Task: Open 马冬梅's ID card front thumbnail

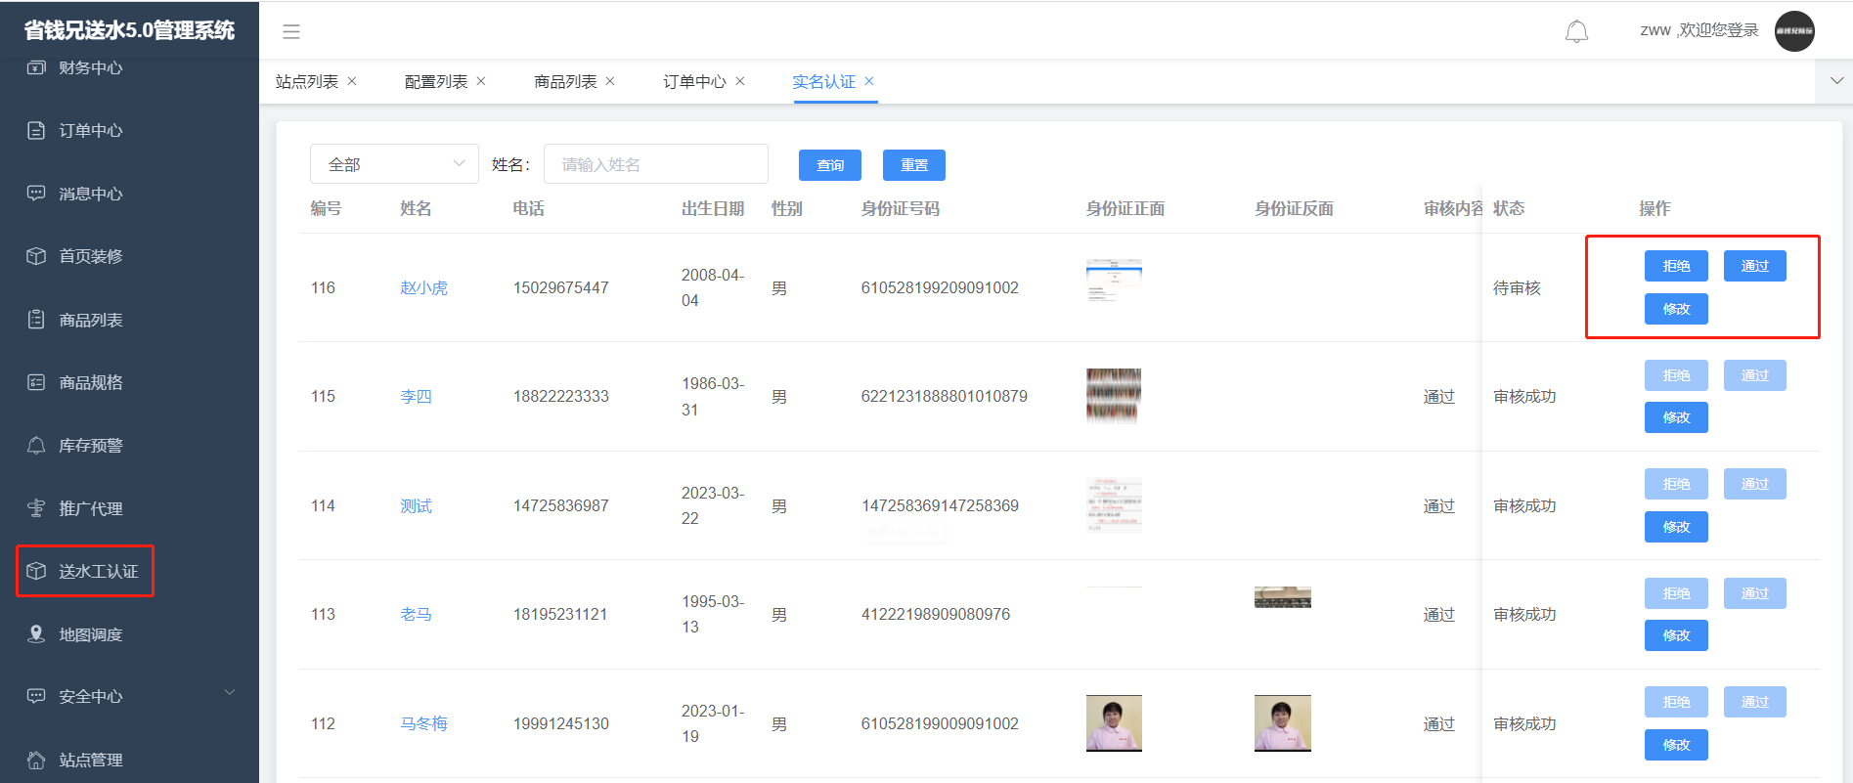Action: point(1114,723)
